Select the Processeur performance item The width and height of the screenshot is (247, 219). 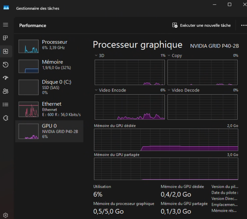(49, 46)
